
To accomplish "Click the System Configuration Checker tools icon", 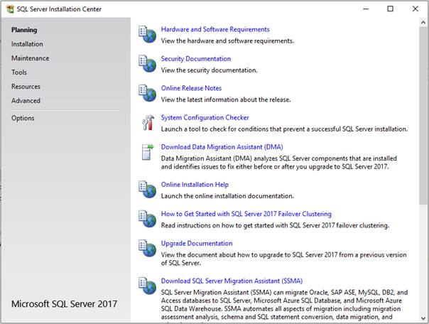I will coord(147,122).
